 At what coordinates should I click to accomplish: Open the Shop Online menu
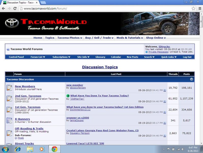[156, 38]
